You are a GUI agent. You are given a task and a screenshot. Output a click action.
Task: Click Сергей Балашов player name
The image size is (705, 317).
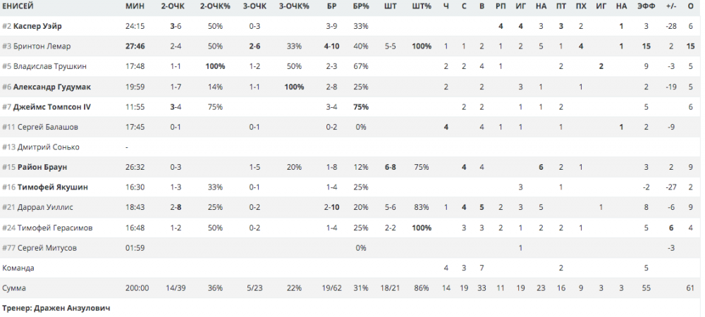pyautogui.click(x=47, y=128)
